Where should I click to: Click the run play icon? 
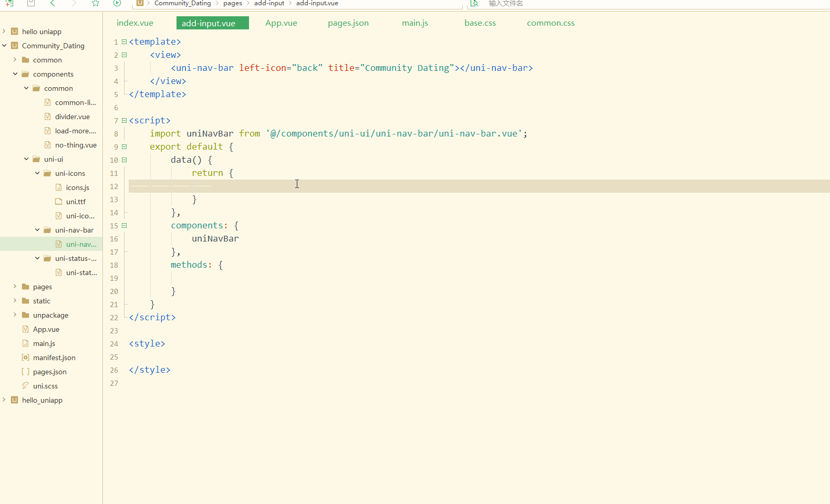tap(117, 3)
